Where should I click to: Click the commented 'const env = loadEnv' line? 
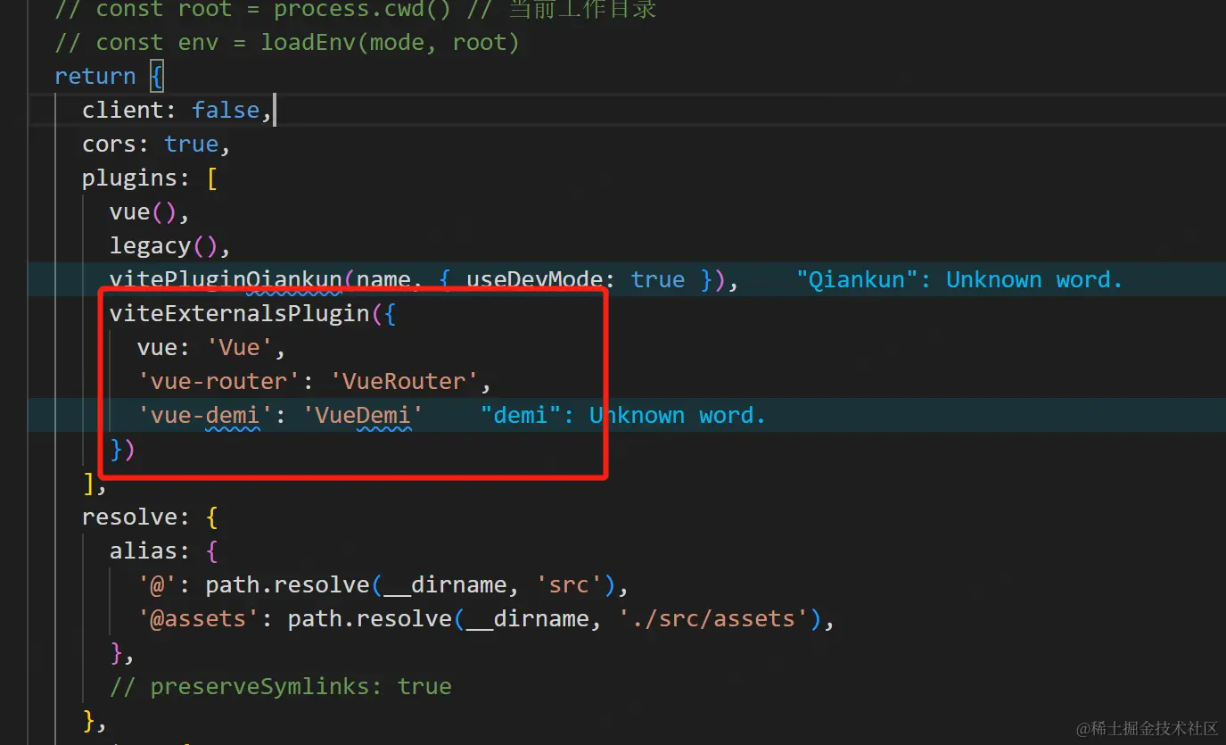pyautogui.click(x=287, y=42)
